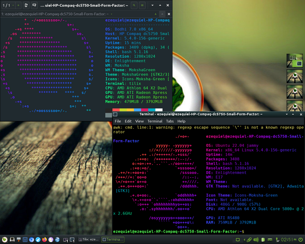Open the Help menu in Terminal

181,121
